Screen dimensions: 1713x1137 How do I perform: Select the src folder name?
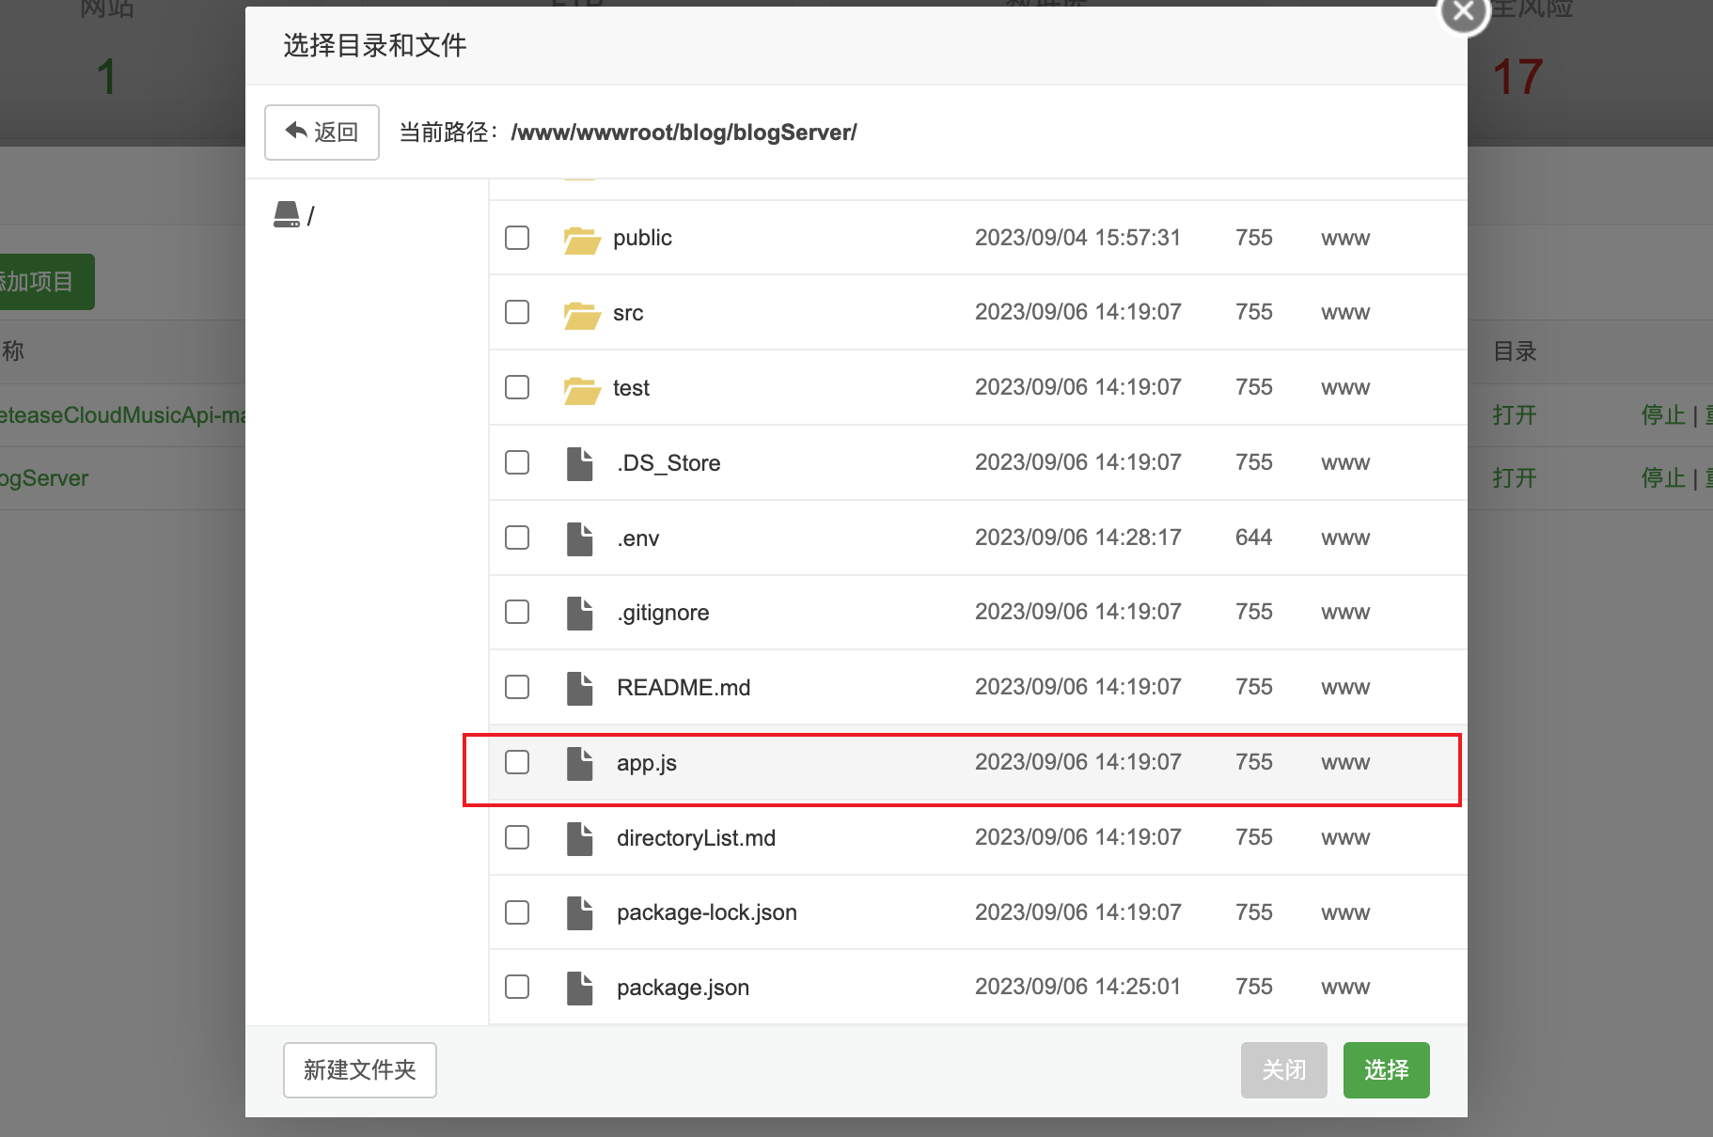[628, 313]
